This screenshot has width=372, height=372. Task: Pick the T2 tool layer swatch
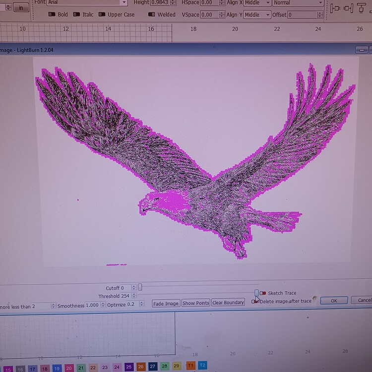pyautogui.click(x=202, y=366)
